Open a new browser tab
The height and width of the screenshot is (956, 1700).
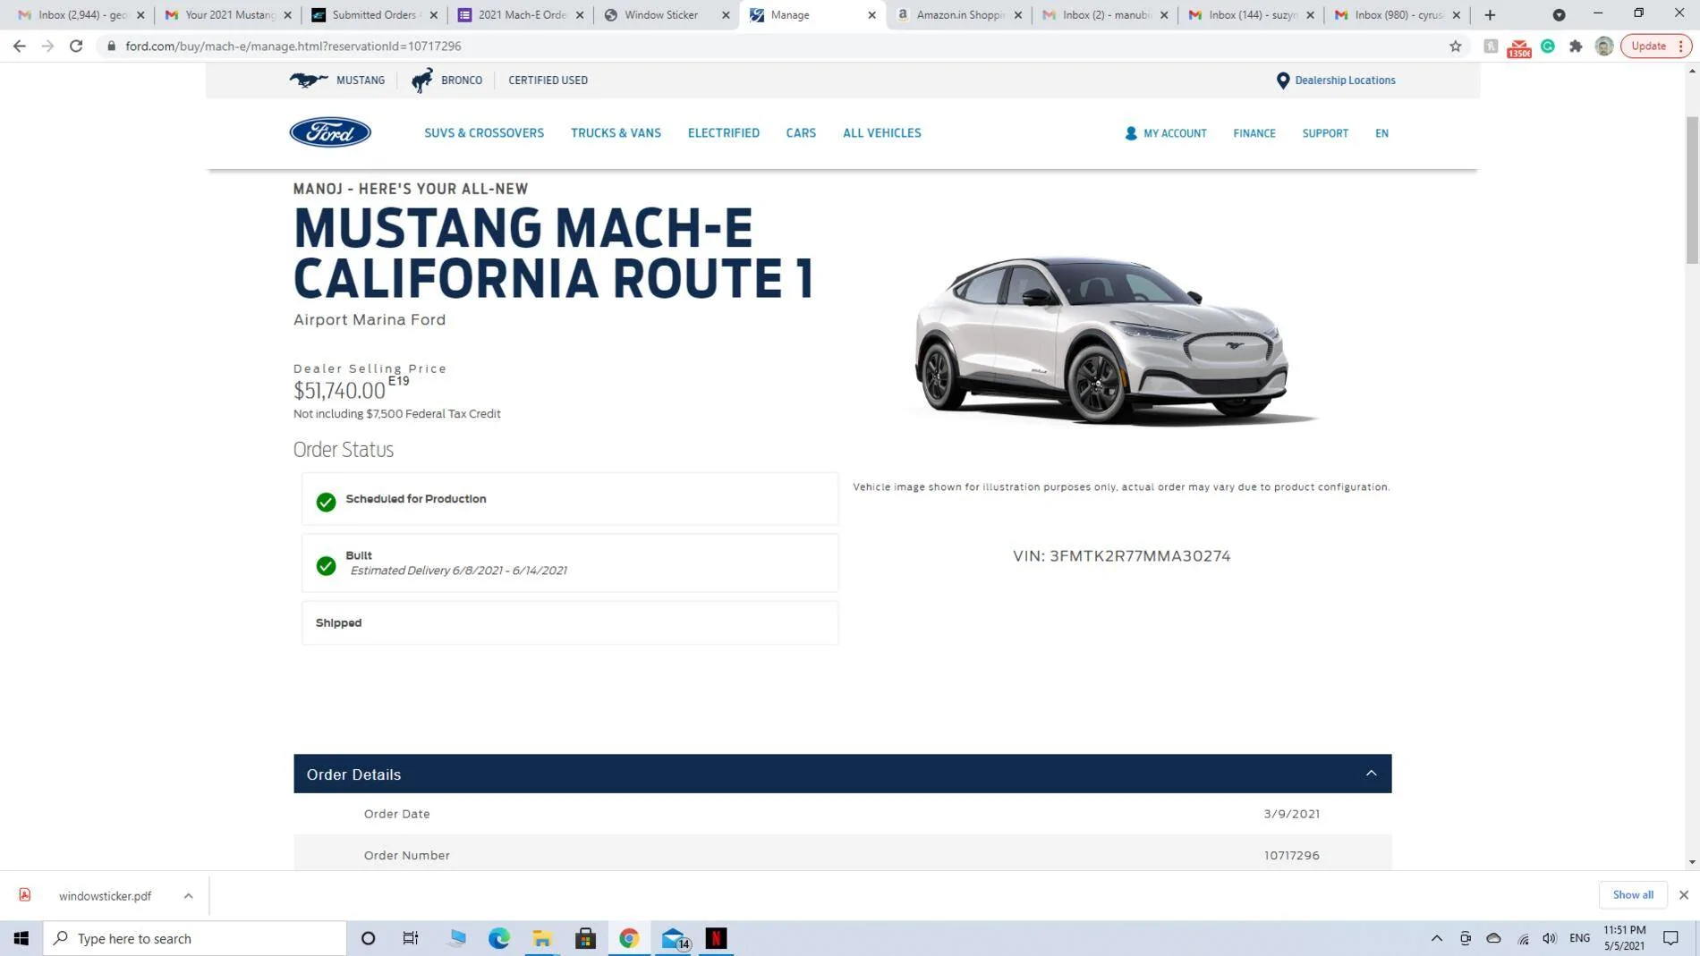(x=1489, y=14)
